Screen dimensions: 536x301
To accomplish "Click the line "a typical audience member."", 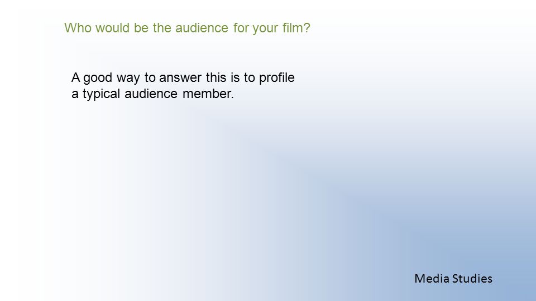I will 152,94.
